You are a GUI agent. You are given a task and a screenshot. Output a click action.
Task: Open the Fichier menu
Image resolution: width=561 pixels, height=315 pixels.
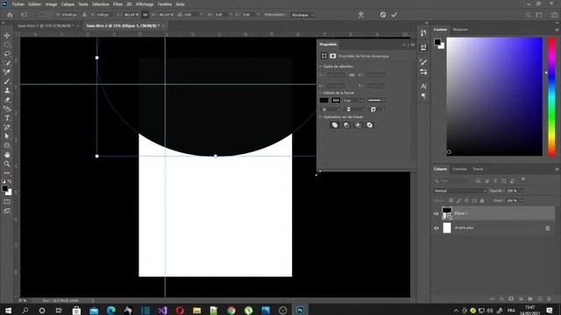tap(18, 4)
